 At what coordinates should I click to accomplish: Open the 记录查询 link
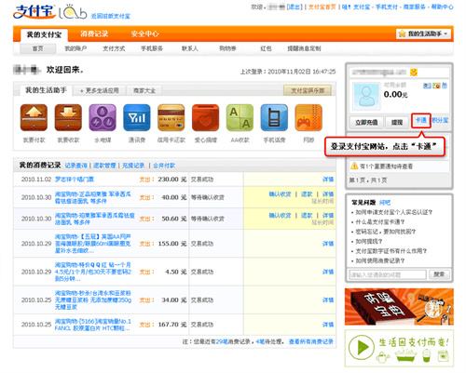(x=76, y=166)
